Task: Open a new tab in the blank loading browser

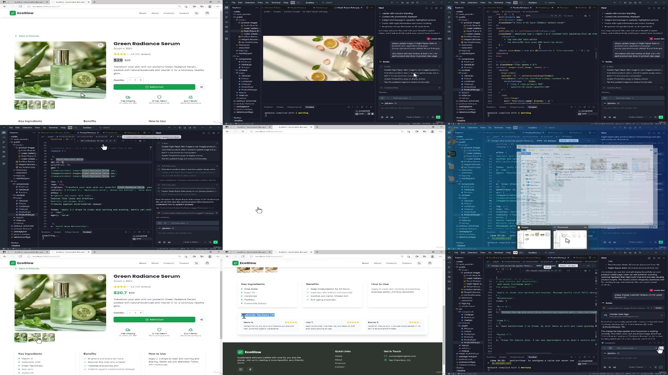Action: point(317,127)
